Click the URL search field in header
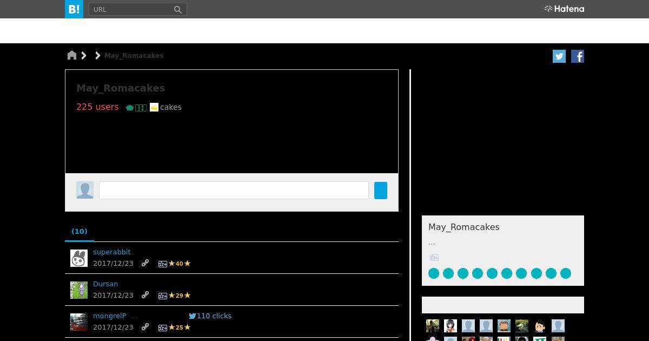The width and height of the screenshot is (649, 341). [131, 9]
